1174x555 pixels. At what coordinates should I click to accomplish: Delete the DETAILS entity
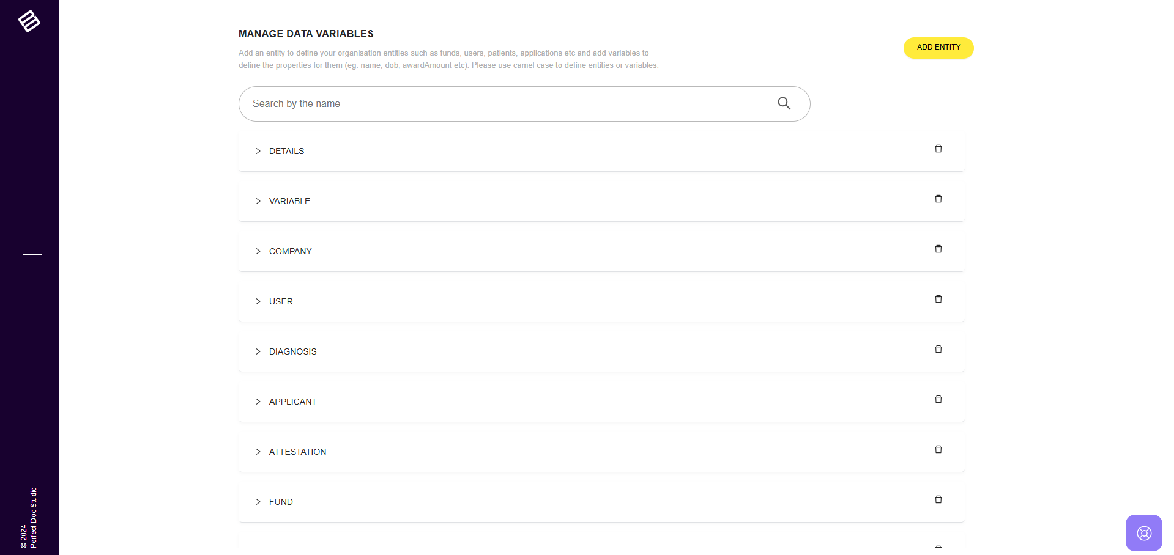click(938, 149)
